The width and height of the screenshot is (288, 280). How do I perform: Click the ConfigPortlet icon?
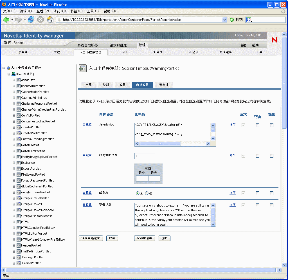point(18,116)
